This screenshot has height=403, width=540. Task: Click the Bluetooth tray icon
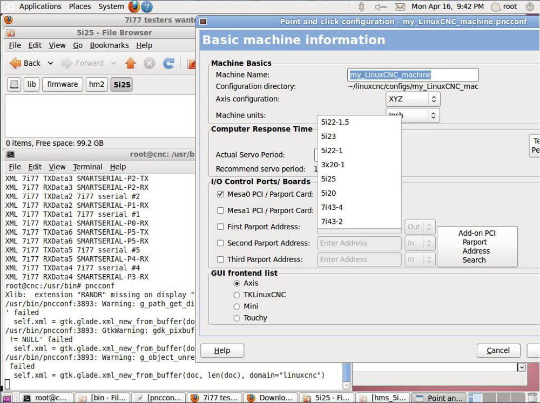[x=362, y=6]
